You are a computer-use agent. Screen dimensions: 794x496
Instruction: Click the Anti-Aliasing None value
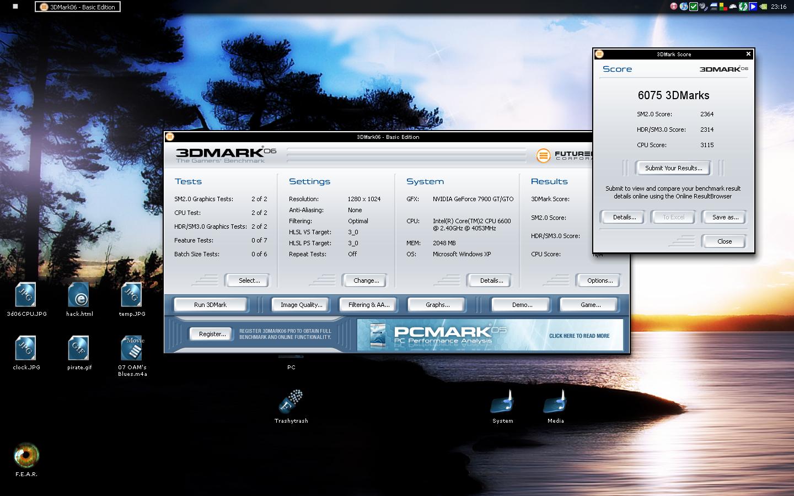click(355, 210)
